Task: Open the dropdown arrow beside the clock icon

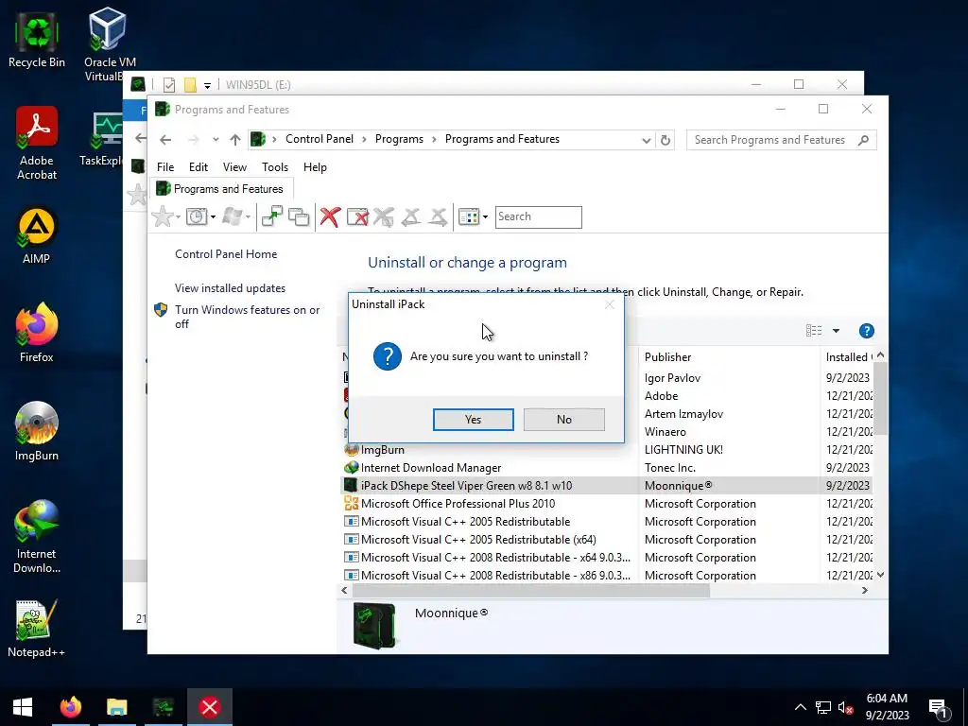Action: click(213, 216)
